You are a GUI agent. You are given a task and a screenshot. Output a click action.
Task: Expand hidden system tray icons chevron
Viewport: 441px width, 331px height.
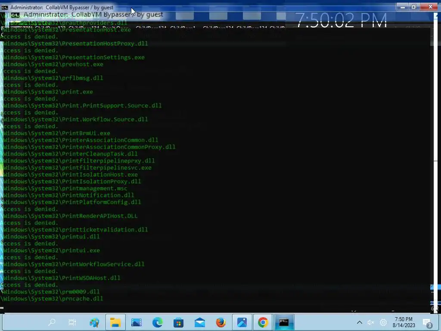[360, 322]
